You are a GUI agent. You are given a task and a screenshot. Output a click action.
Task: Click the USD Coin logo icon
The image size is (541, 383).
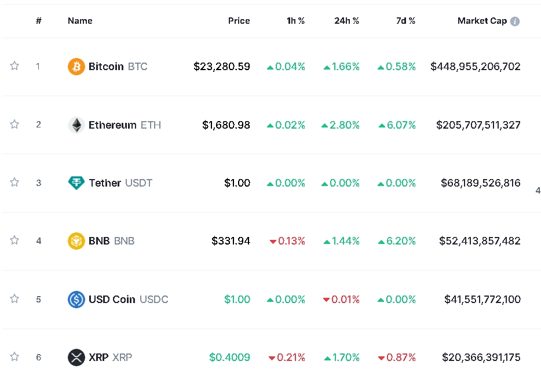[x=76, y=300]
